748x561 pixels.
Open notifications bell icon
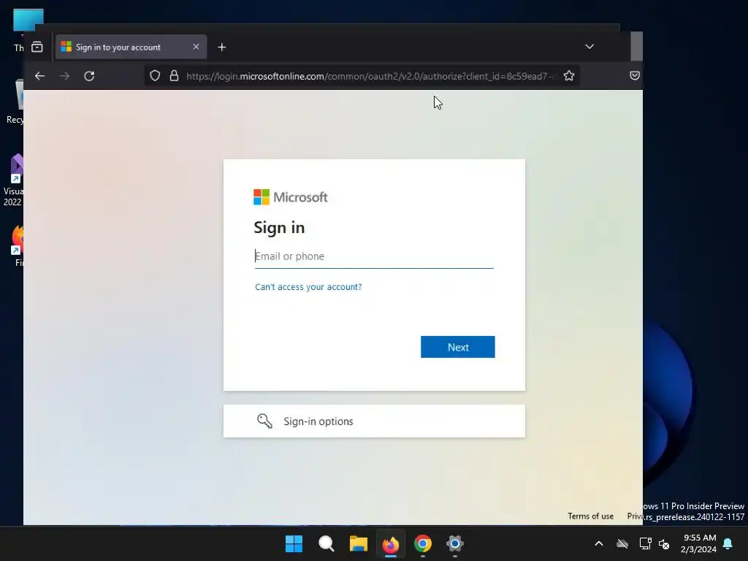tap(728, 543)
